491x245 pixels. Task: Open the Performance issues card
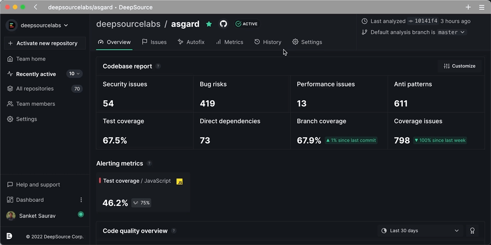[339, 94]
